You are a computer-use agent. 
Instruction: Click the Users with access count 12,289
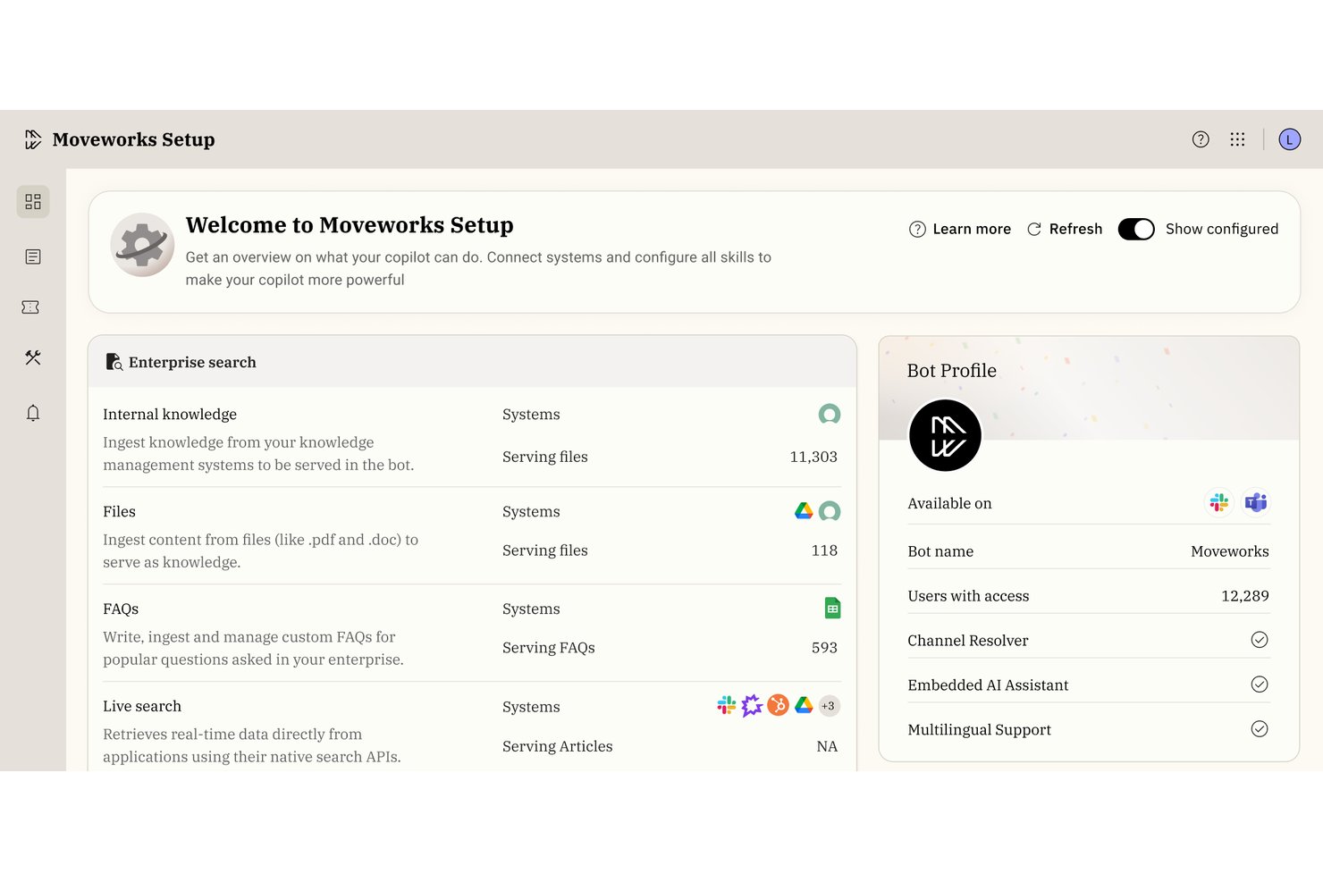pyautogui.click(x=1245, y=596)
